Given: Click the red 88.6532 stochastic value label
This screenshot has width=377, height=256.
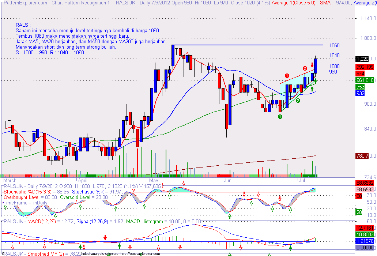Looking at the screenshot, I should click(365, 183).
